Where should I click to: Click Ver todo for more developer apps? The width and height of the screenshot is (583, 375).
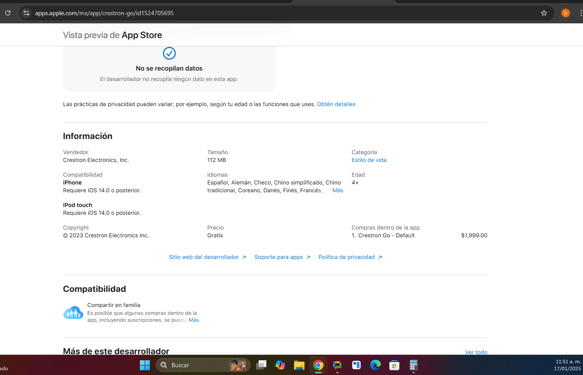tap(476, 352)
